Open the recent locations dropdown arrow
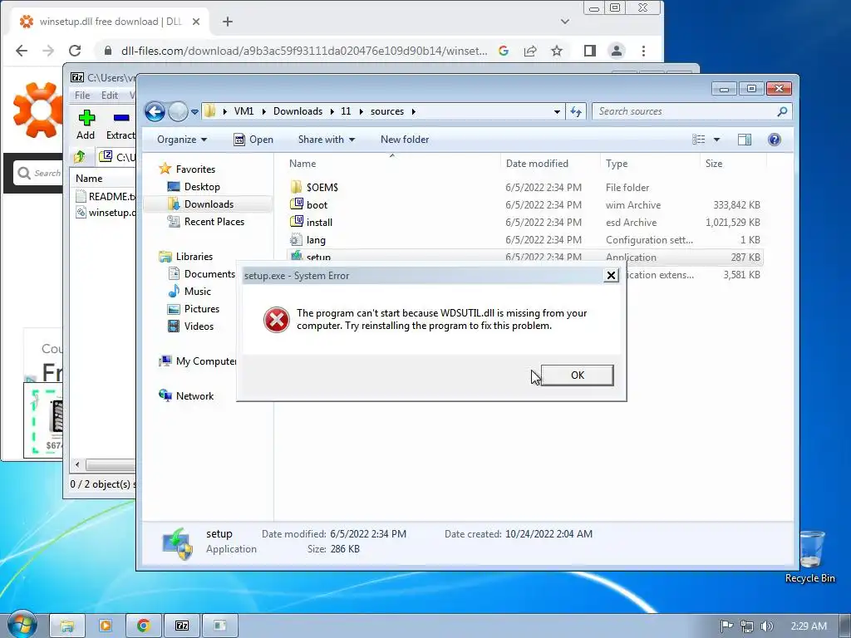This screenshot has height=638, width=851. point(194,112)
